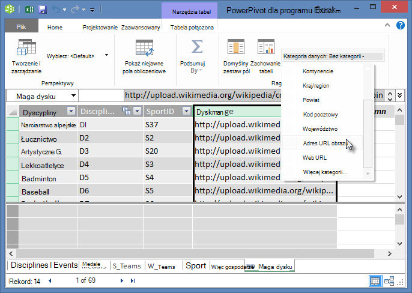
Task: Undo the last action
Action: point(56,10)
